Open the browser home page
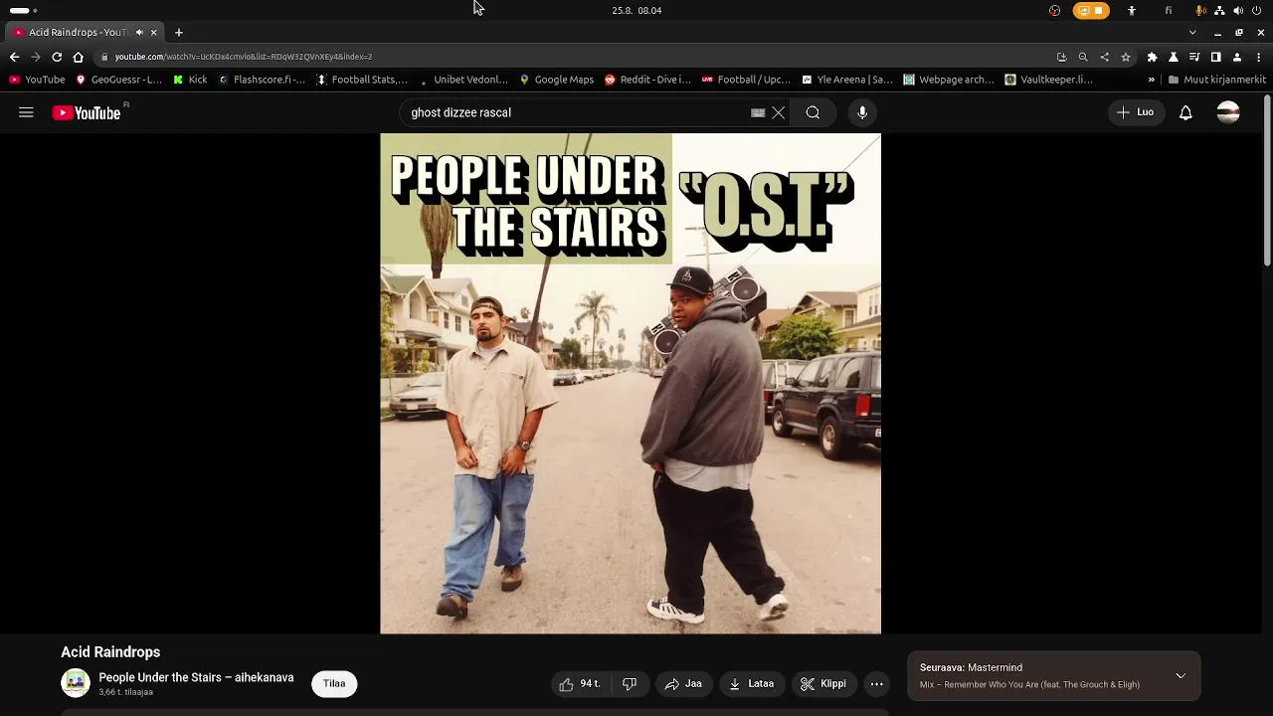This screenshot has width=1273, height=716. (x=78, y=57)
